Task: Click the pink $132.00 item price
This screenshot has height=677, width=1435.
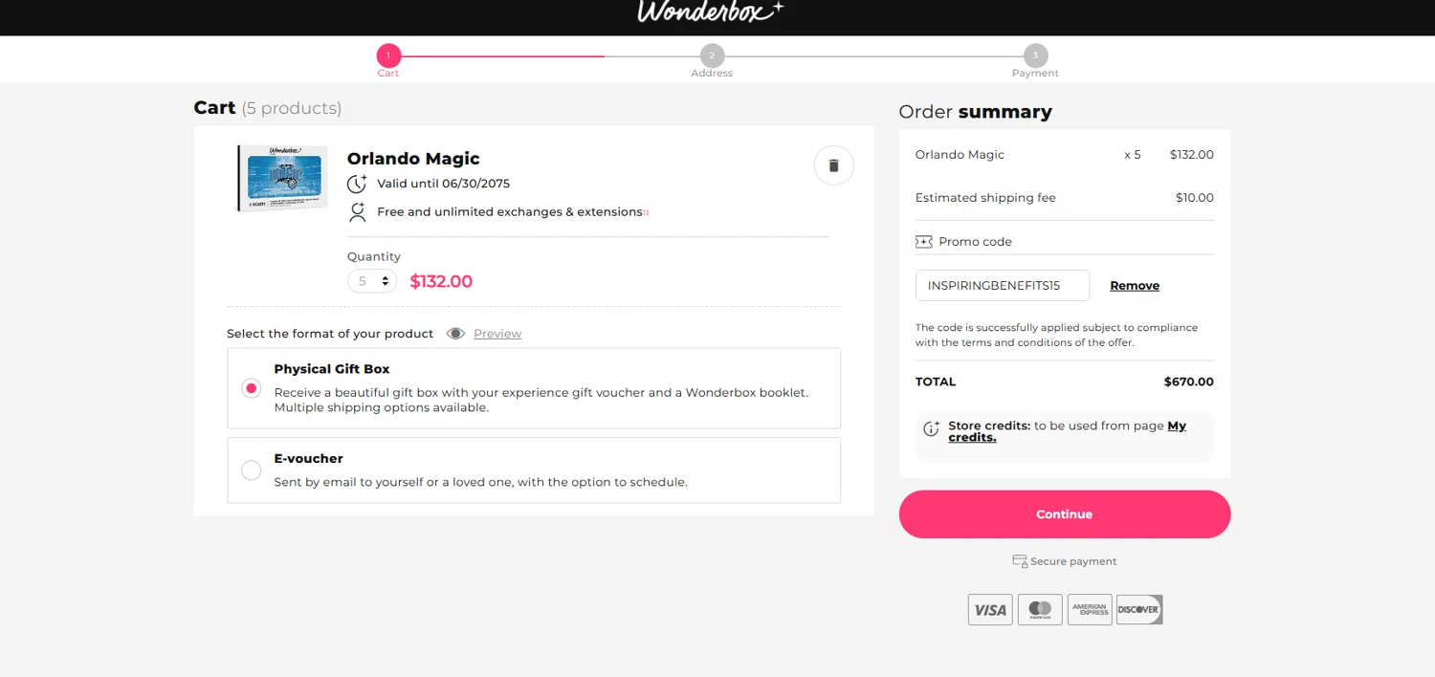Action: pos(441,281)
